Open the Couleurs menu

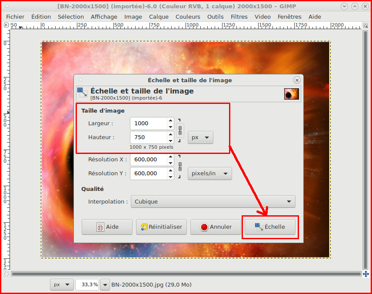(x=188, y=17)
